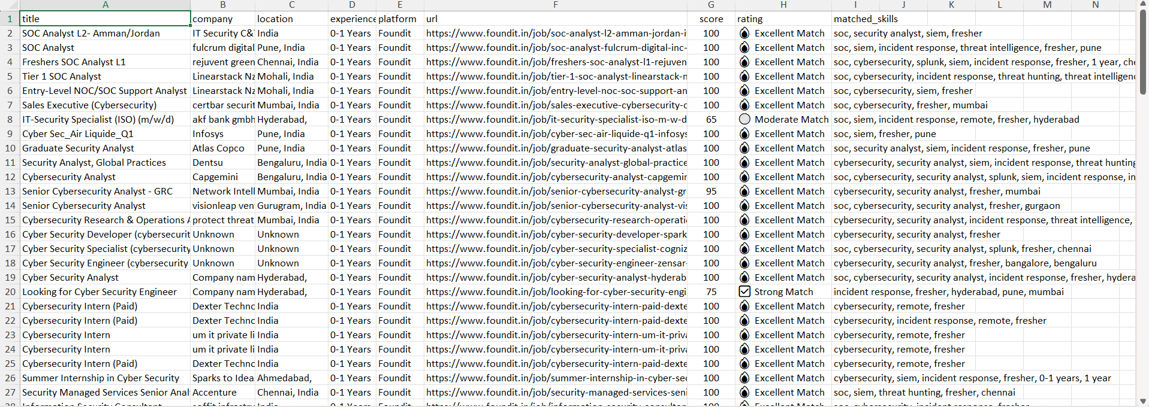Click the flame icon for Graduate Security Analyst row
This screenshot has width=1149, height=407.
coord(744,148)
